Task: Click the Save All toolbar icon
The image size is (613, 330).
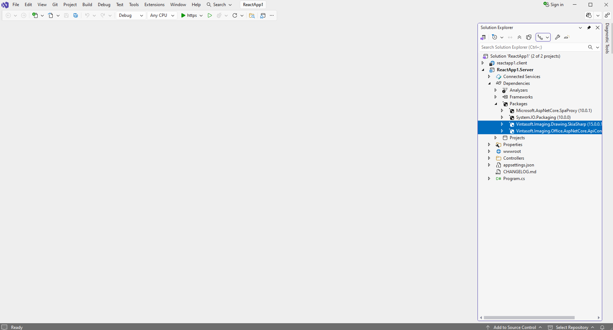Action: (x=76, y=15)
